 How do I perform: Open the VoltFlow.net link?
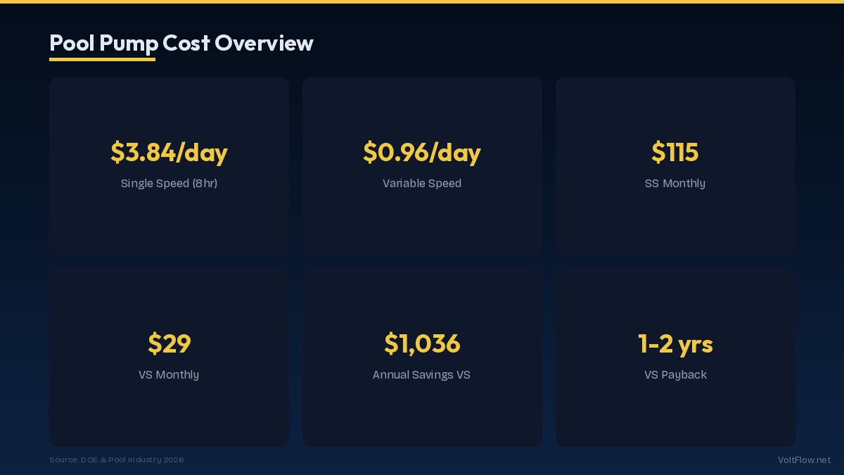coord(804,460)
